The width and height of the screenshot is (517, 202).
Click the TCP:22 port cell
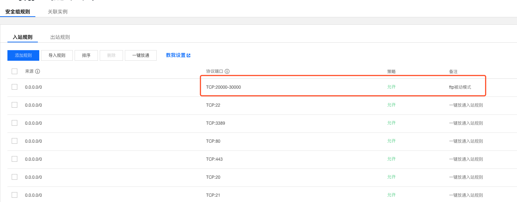tap(213, 105)
